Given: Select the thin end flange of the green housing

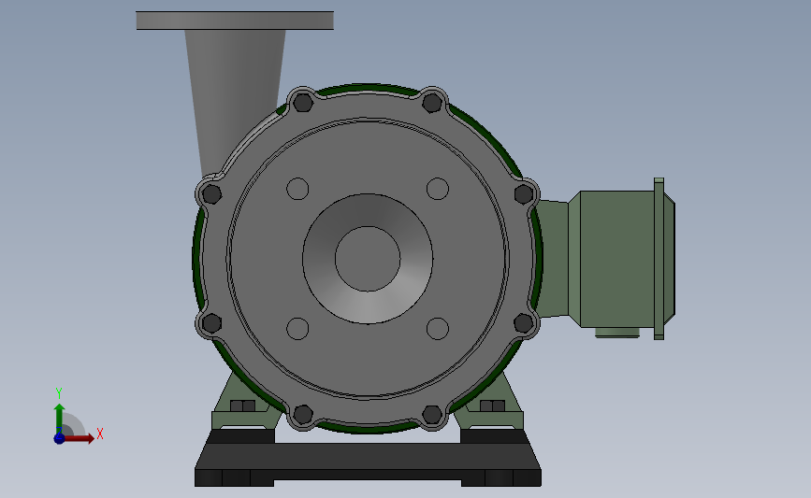Looking at the screenshot, I should coord(659,259).
